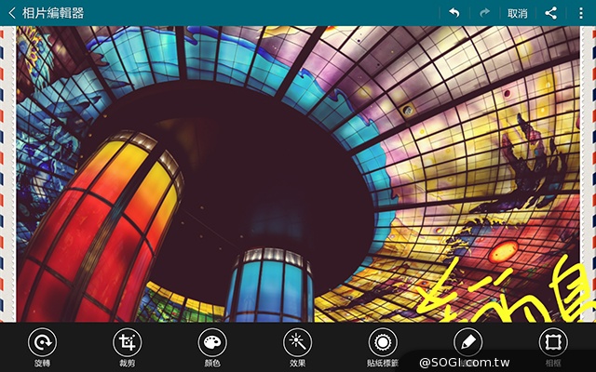
Task: Select the 效果 effects wand icon
Action: click(x=298, y=341)
